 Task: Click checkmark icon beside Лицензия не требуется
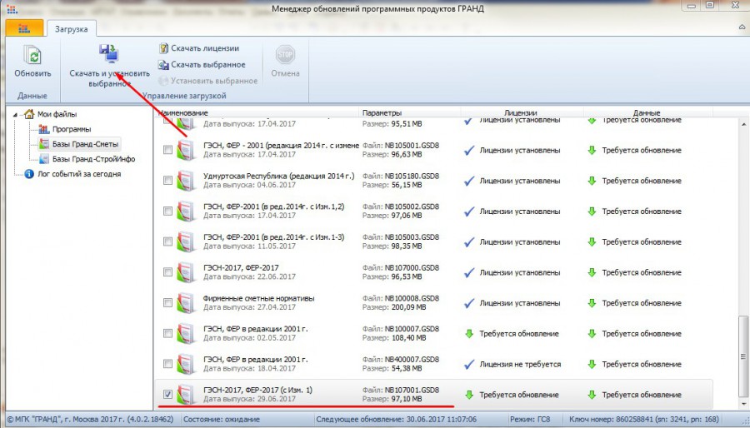(469, 365)
